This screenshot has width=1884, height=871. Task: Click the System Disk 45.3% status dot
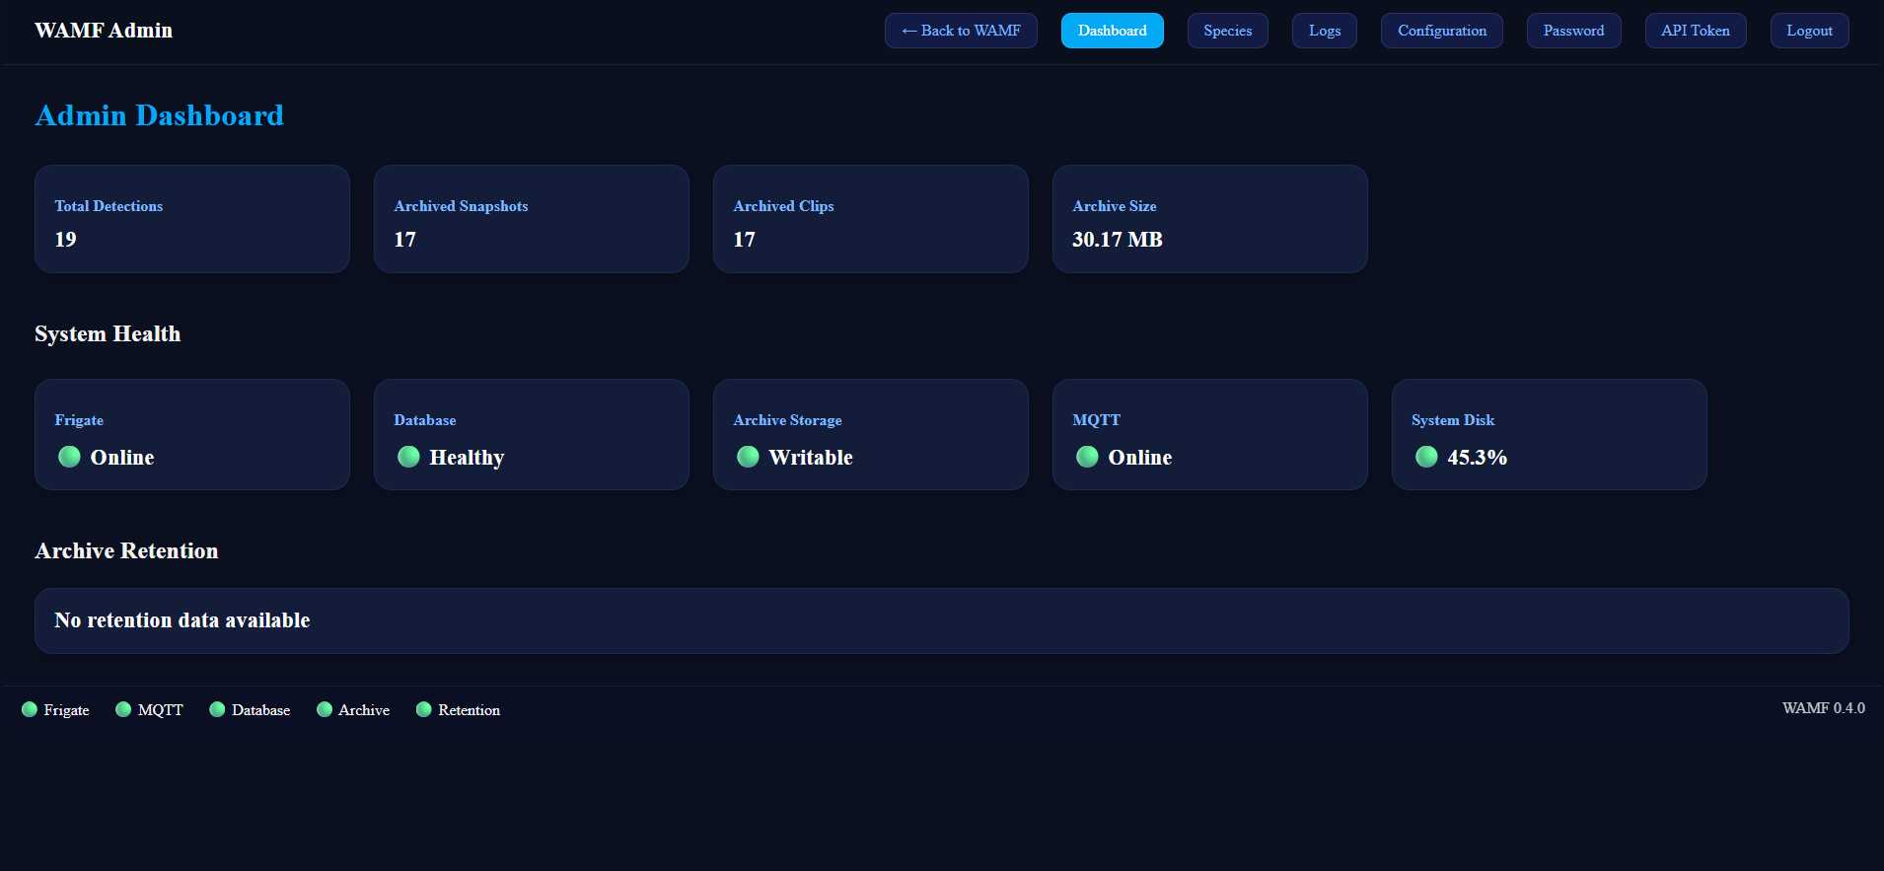click(x=1426, y=457)
